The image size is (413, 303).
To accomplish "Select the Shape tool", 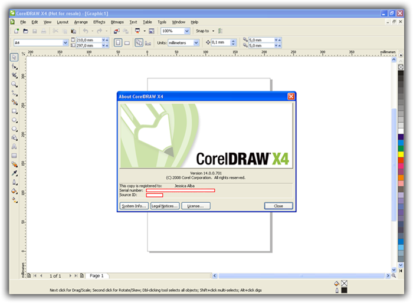I will [14, 67].
